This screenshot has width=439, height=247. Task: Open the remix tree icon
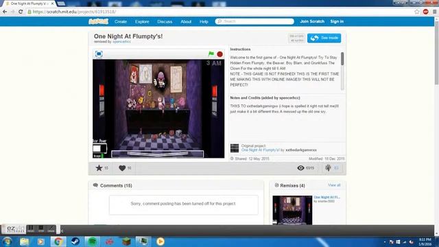point(328,167)
